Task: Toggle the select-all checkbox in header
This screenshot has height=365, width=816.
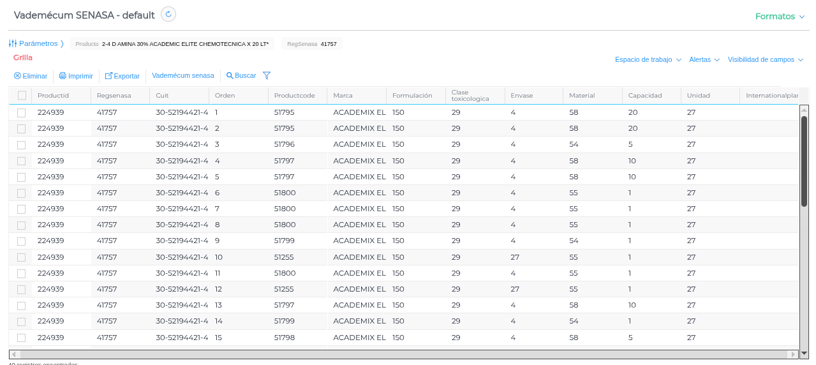Action: coord(22,96)
